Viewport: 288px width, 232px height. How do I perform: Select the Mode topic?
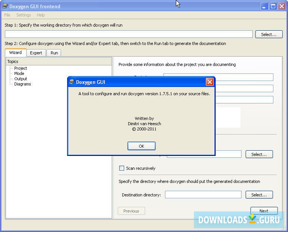(19, 73)
